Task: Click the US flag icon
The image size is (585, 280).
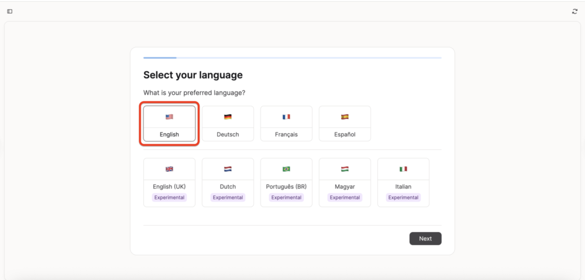Action: 169,117
